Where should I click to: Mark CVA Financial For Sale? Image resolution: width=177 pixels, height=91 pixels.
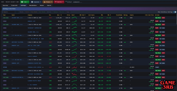click(x=162, y=50)
